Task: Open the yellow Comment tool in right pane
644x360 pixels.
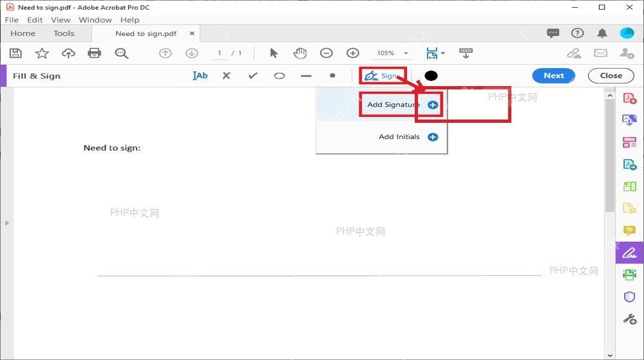Action: pyautogui.click(x=629, y=230)
